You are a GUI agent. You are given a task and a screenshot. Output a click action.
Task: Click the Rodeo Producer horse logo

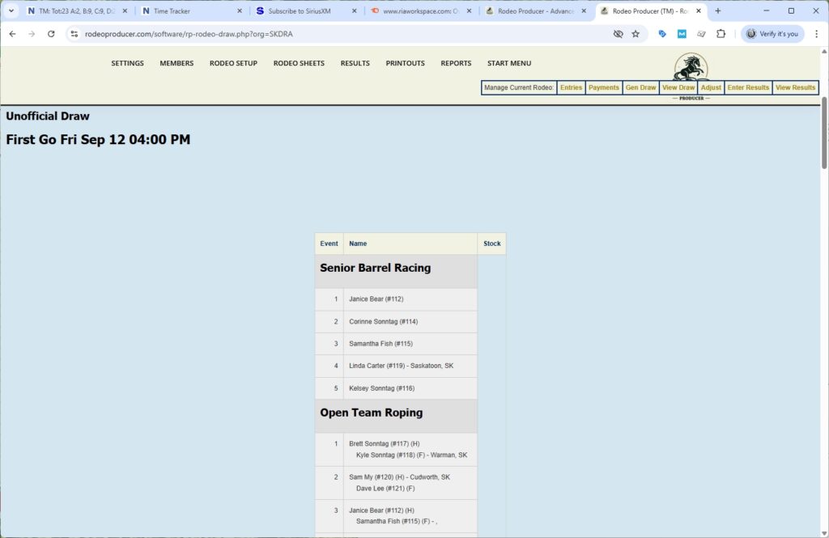tap(690, 67)
